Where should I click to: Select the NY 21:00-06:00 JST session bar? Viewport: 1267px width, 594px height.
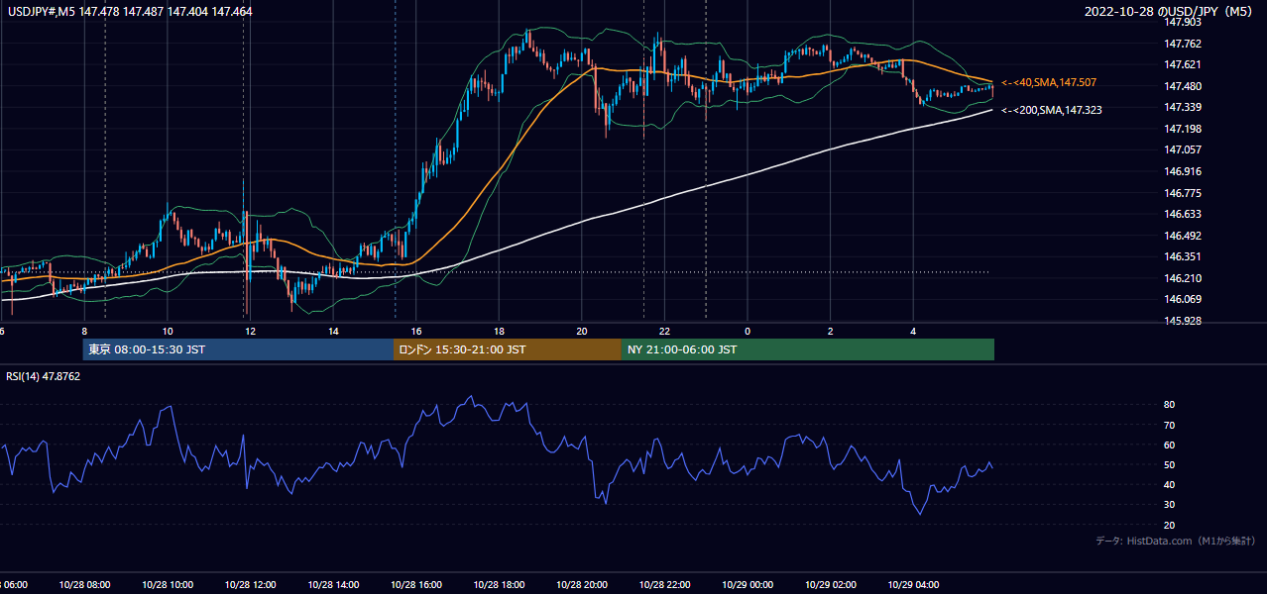(808, 349)
